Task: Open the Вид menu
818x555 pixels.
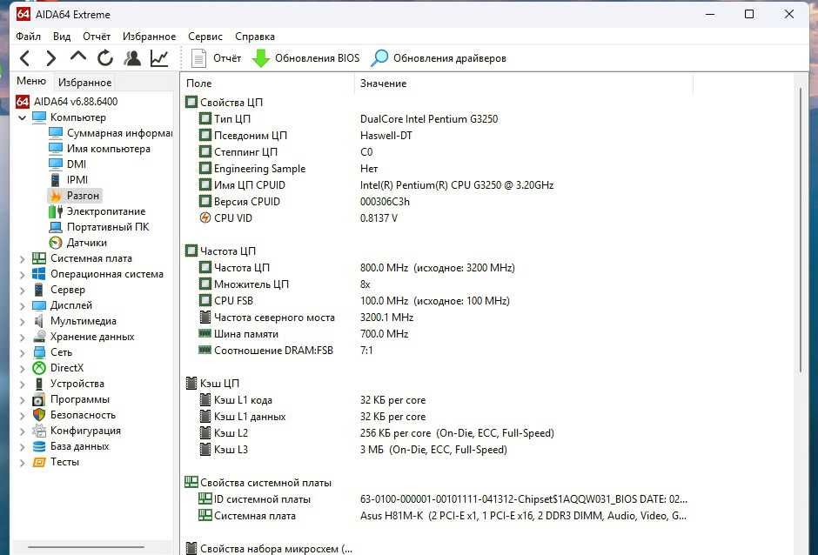Action: pos(62,37)
